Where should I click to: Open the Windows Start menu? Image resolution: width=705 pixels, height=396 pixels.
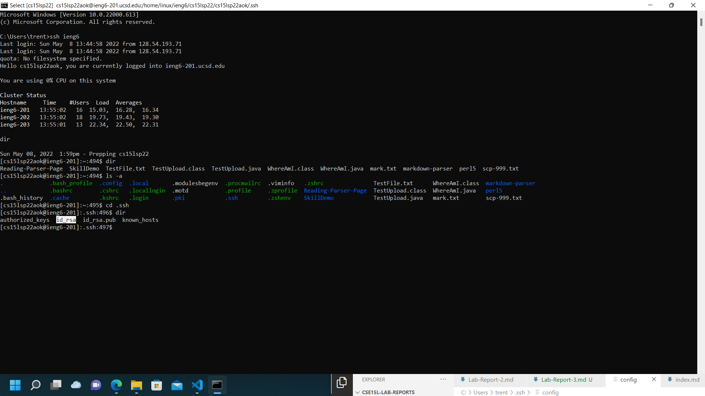coord(15,385)
